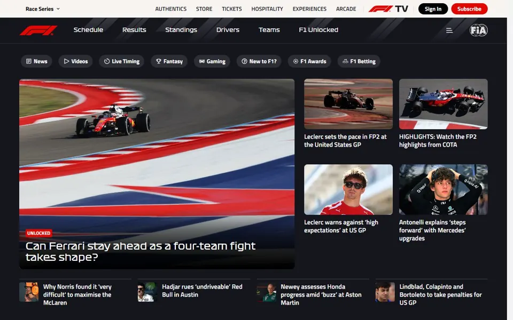Go to the Tickets link
Screen dimensions: 513x320
coord(231,9)
